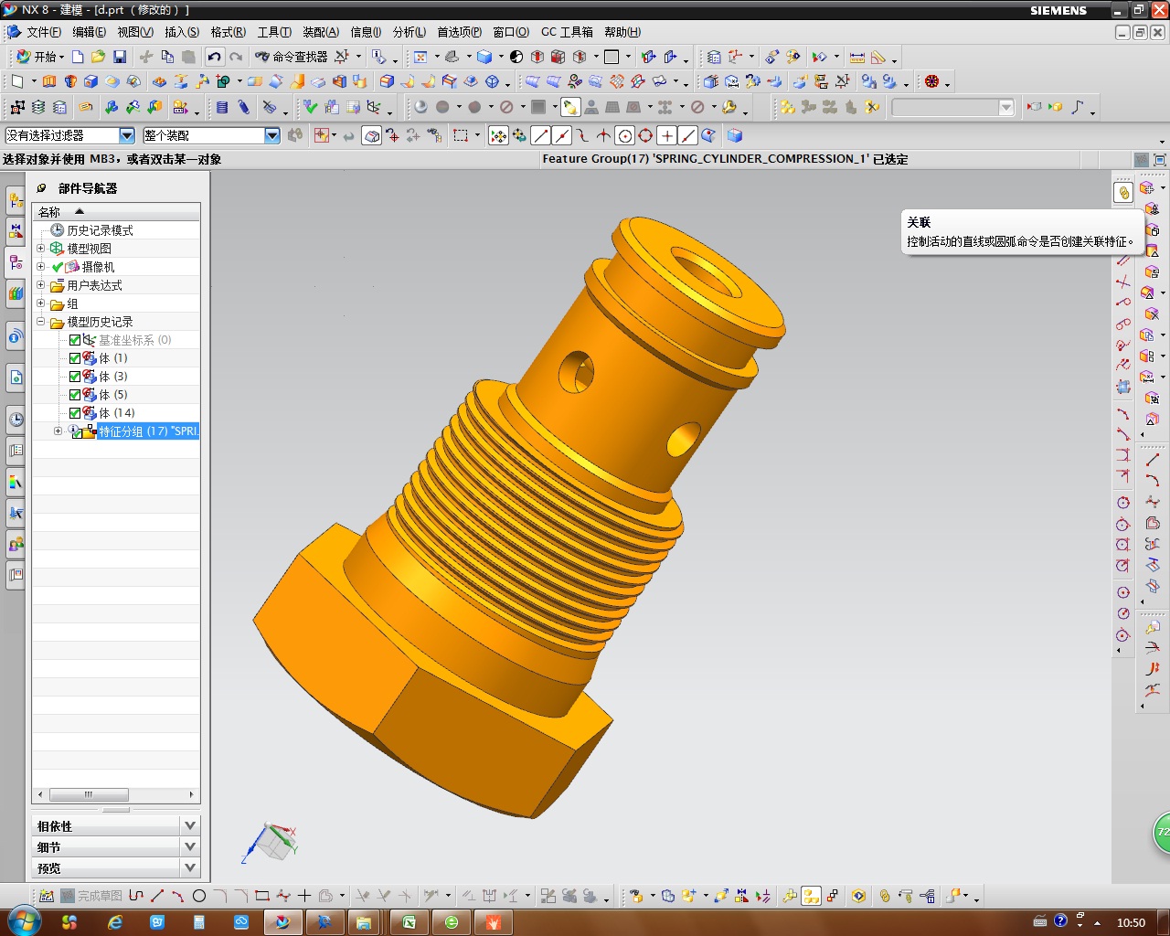Open the 分析(L) menu
1170x936 pixels.
(x=409, y=32)
